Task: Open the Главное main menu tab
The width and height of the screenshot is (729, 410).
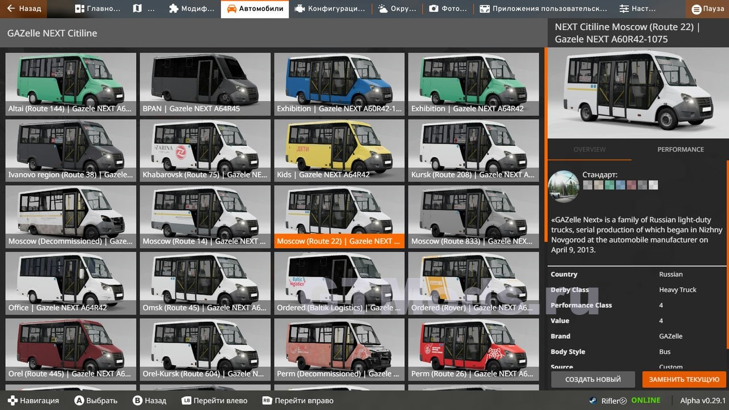Action: [97, 9]
